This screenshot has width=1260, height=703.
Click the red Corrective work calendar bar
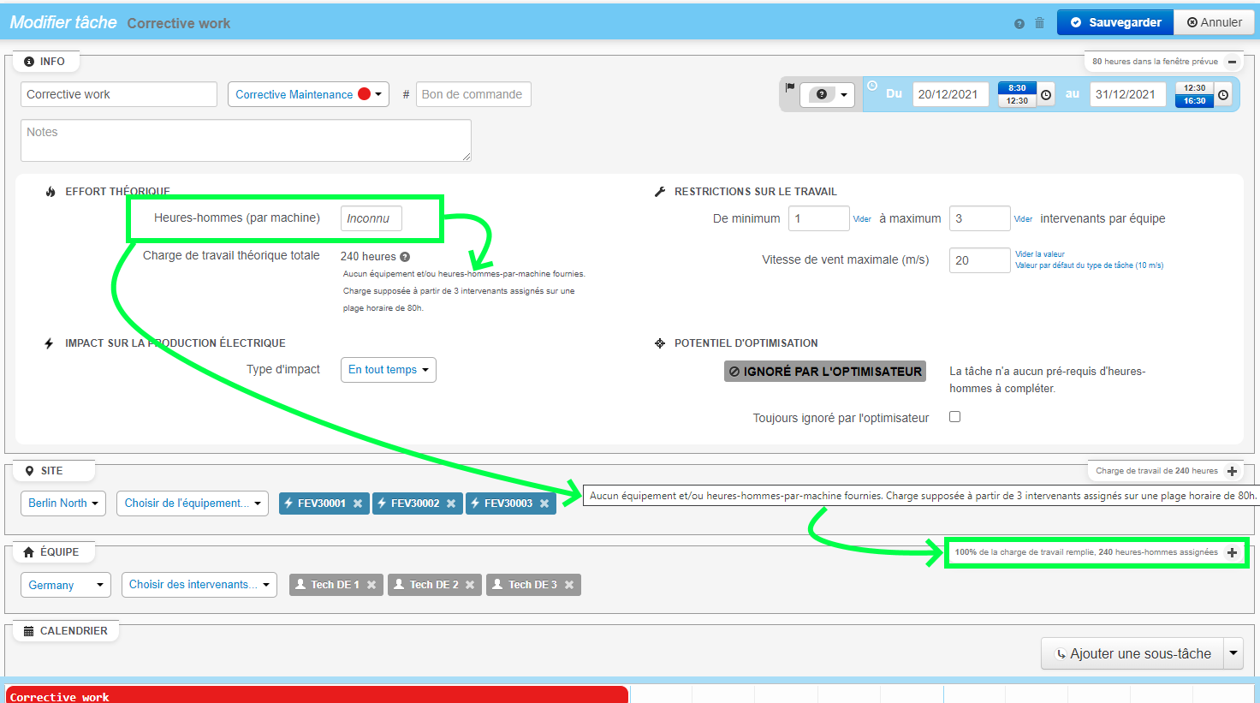point(317,695)
